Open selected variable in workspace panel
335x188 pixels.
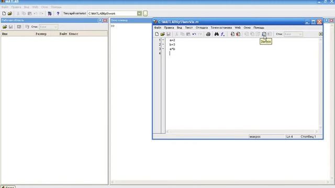click(x=19, y=27)
